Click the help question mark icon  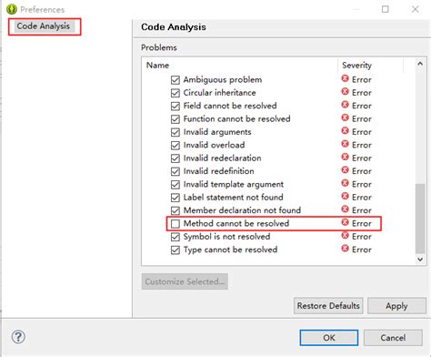pos(18,337)
